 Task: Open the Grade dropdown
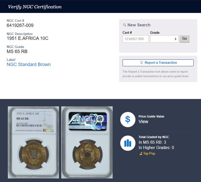click(x=164, y=39)
